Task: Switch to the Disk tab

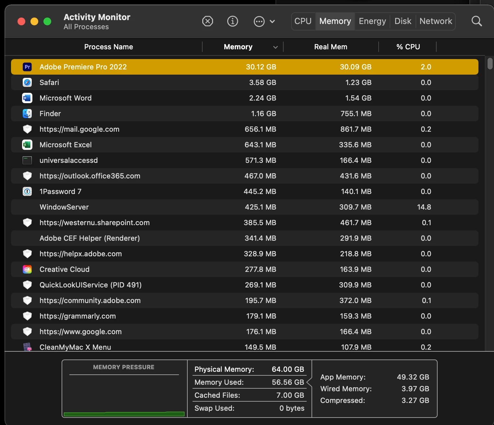Action: click(x=403, y=21)
